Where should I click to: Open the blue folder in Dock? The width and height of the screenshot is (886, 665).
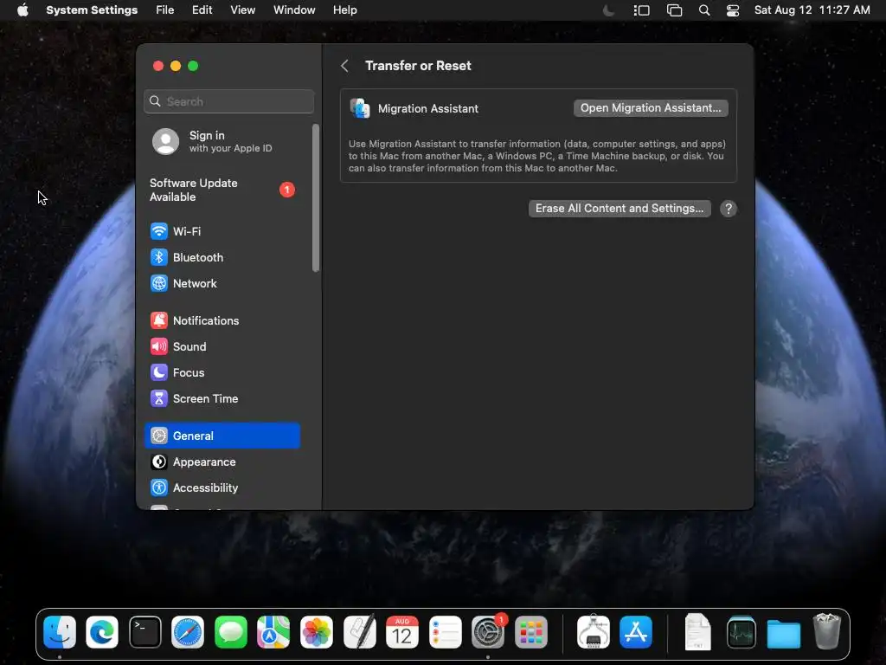coord(784,633)
